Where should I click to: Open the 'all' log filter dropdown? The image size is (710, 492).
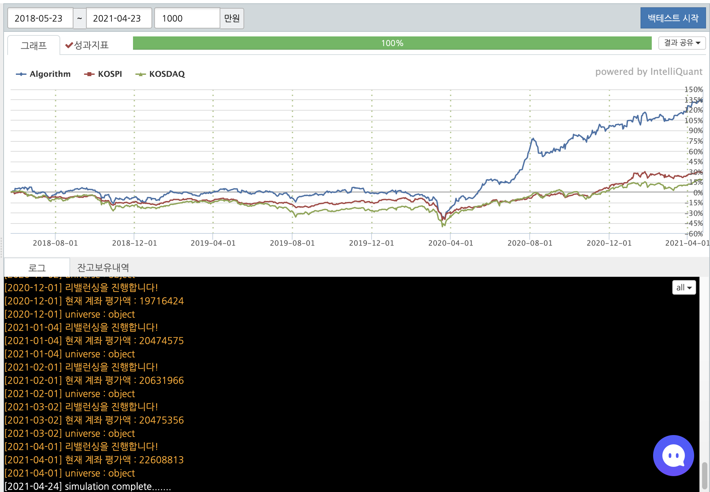click(684, 287)
